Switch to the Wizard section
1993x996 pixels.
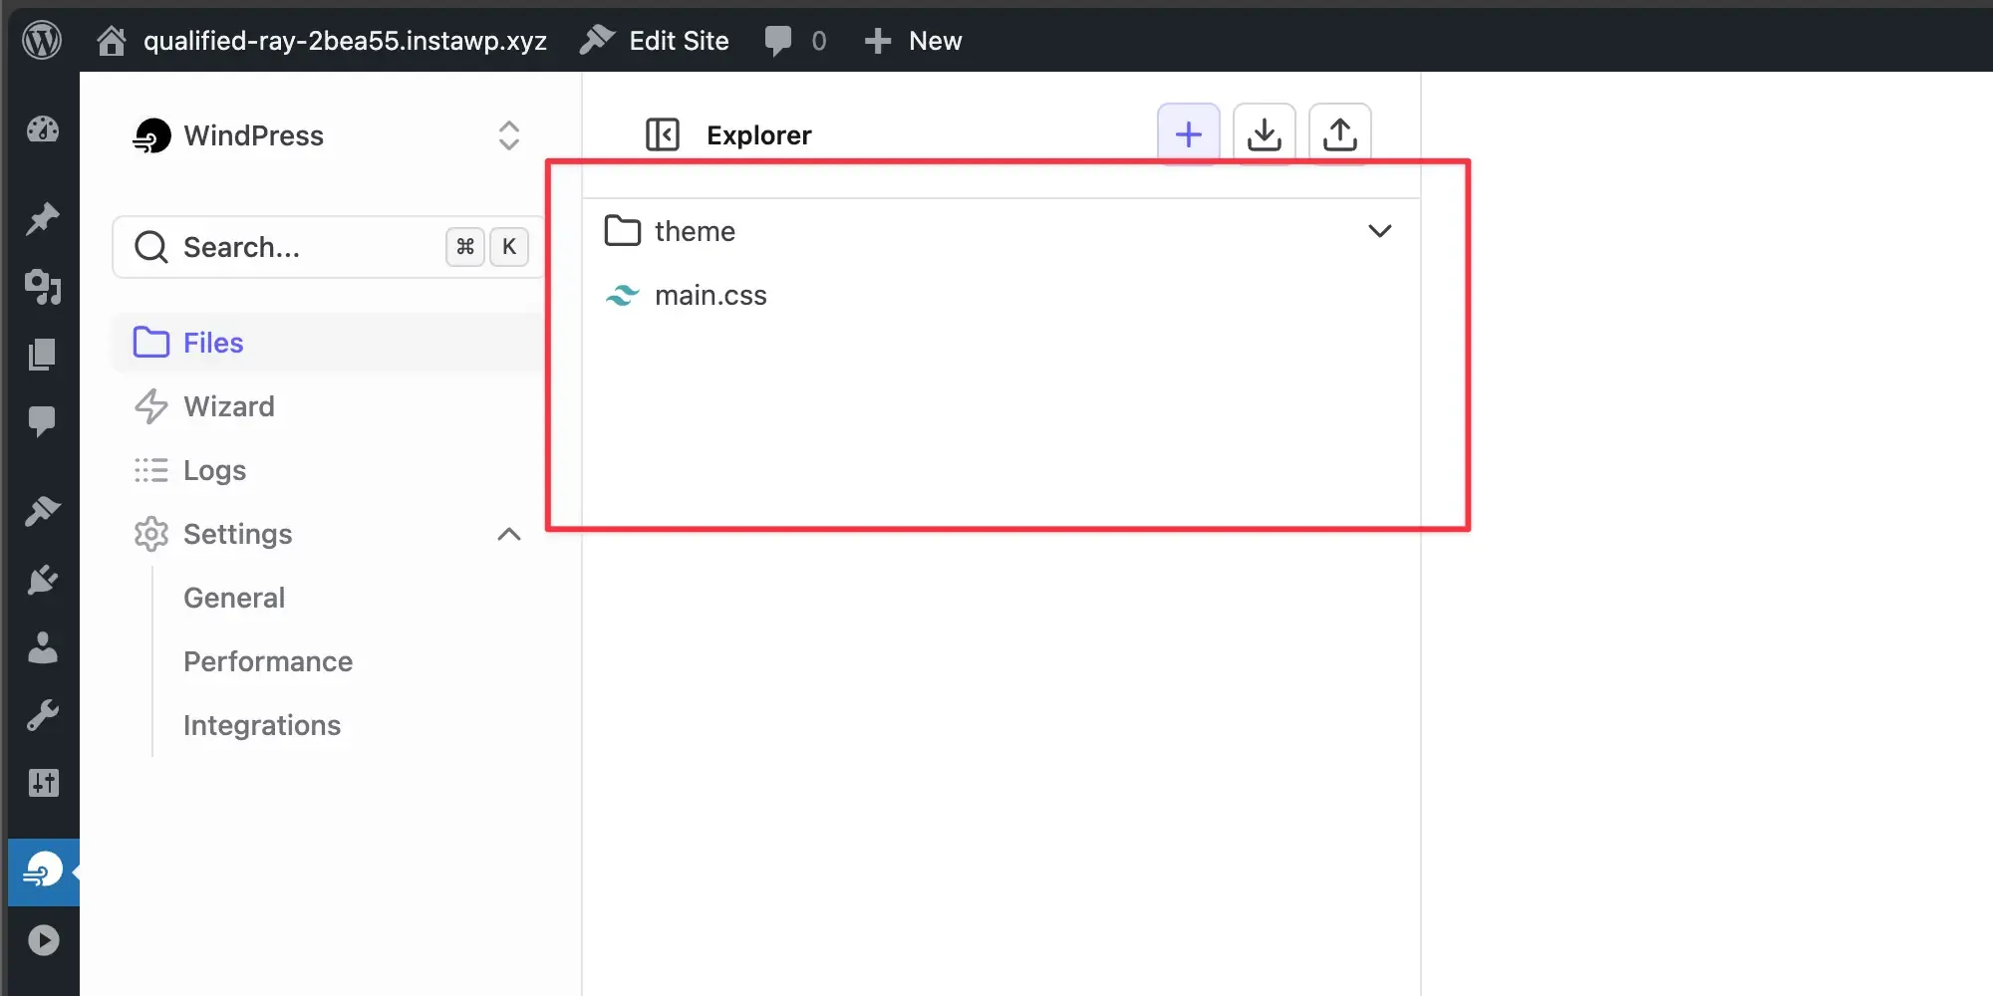[x=228, y=406]
